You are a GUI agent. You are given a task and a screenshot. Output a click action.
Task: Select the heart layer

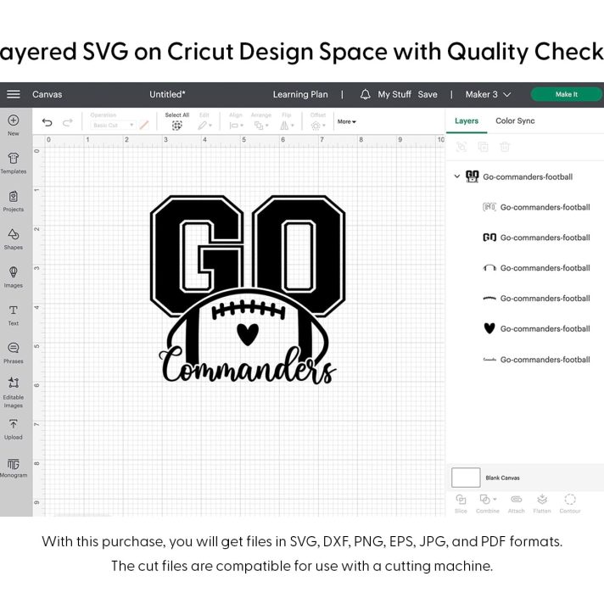point(536,328)
